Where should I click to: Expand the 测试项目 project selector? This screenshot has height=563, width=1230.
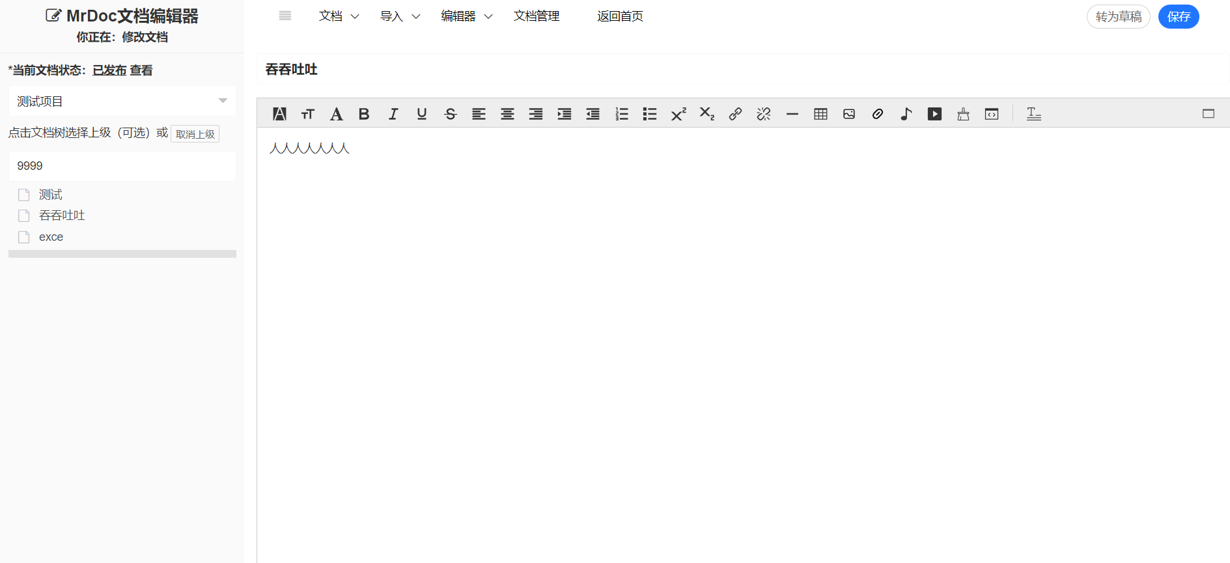coord(122,101)
